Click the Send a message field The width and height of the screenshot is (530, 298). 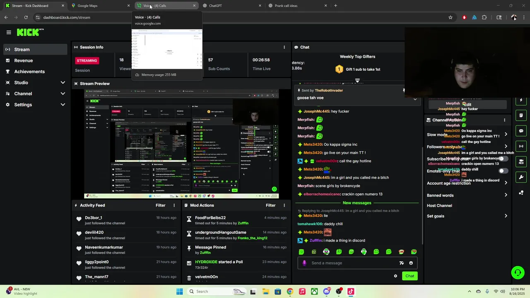point(357,263)
